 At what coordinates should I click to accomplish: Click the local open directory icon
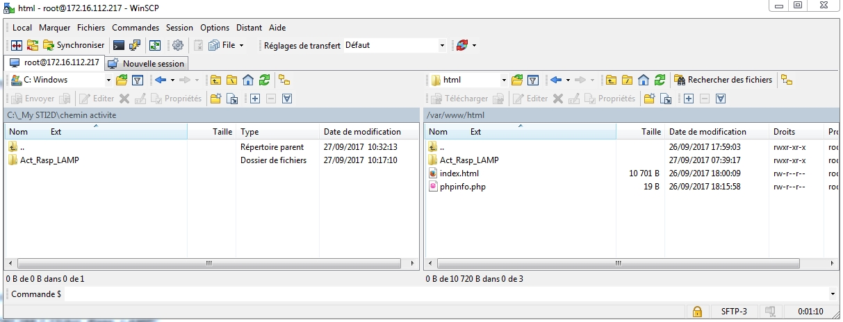click(x=122, y=80)
